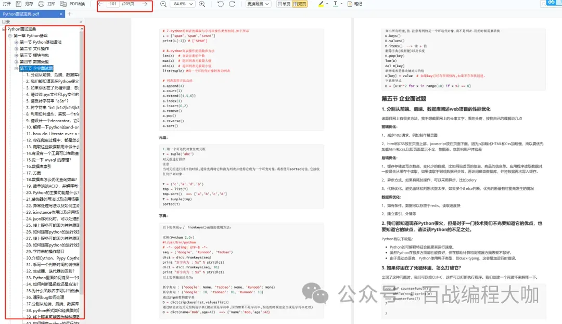
Task: Open the highlighter color dropdown arrow
Action: [327, 4]
